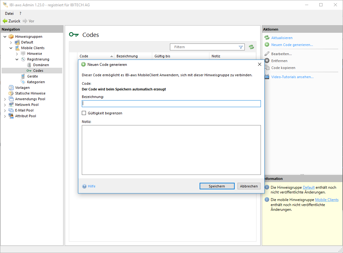The width and height of the screenshot is (343, 253).
Task: Expand the Anwendungs Pool node
Action: pos(5,99)
